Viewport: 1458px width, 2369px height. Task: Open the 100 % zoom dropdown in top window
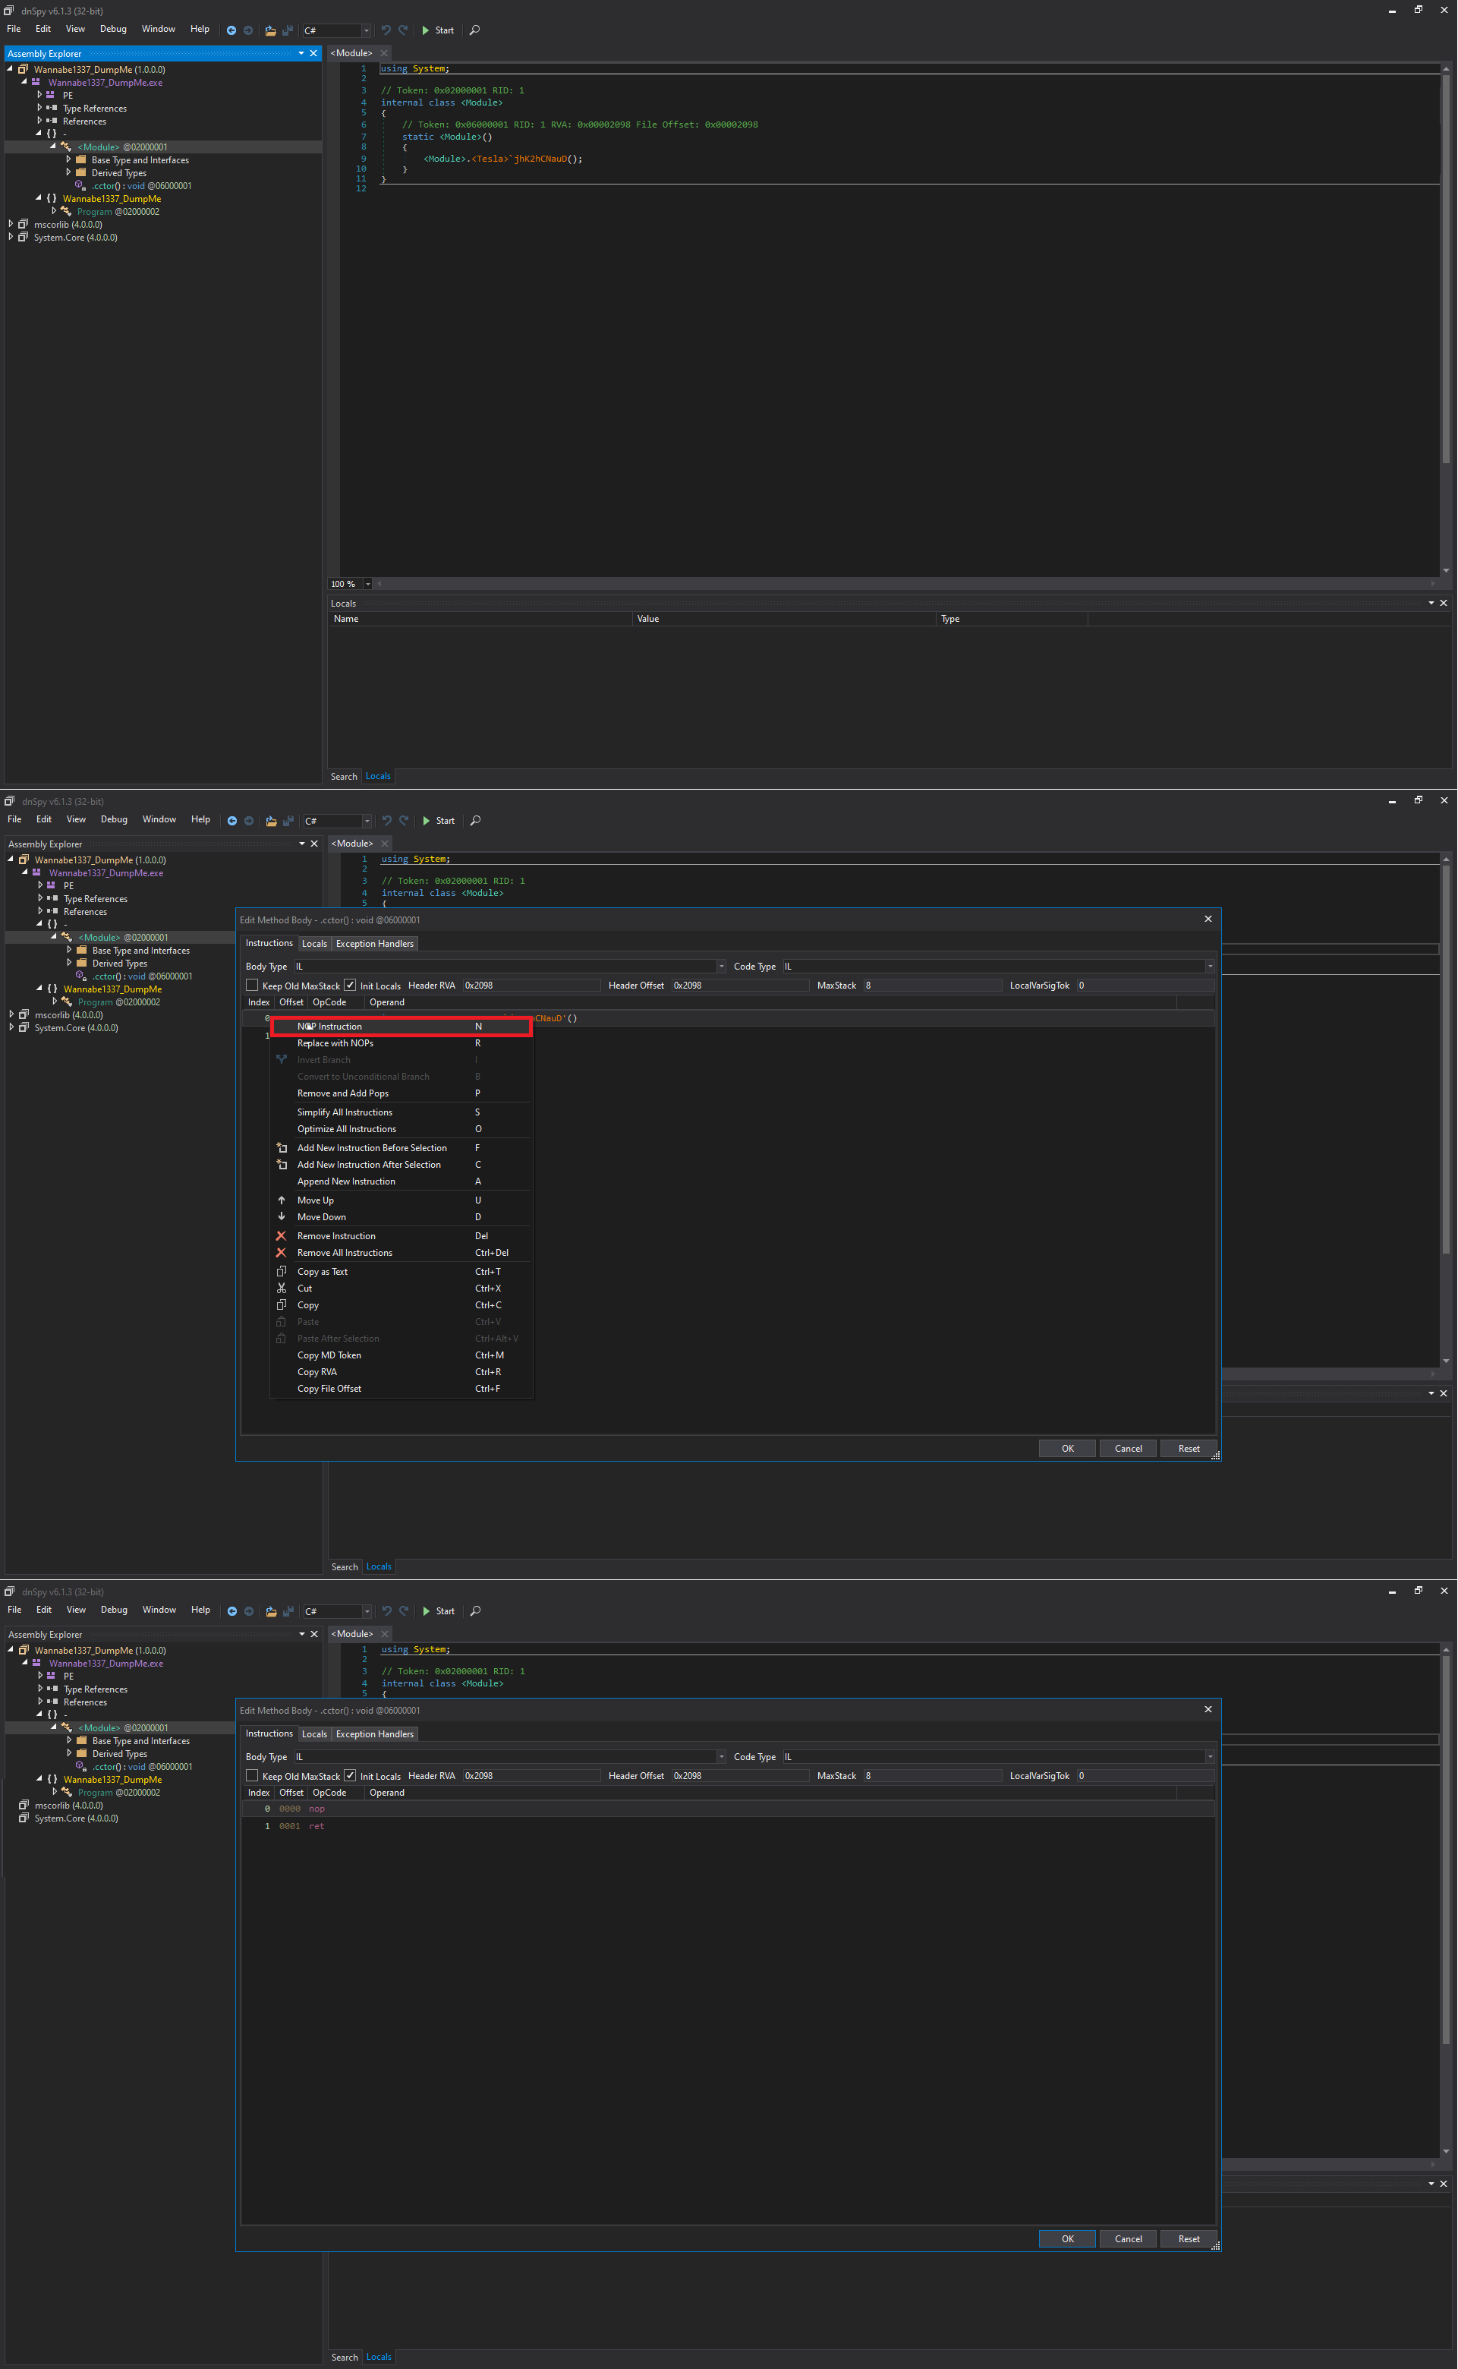(x=367, y=584)
